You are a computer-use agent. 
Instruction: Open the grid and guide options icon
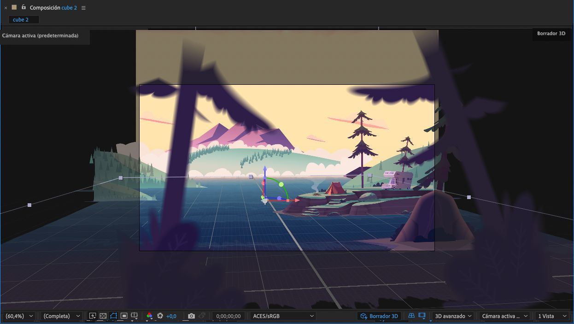click(x=135, y=316)
